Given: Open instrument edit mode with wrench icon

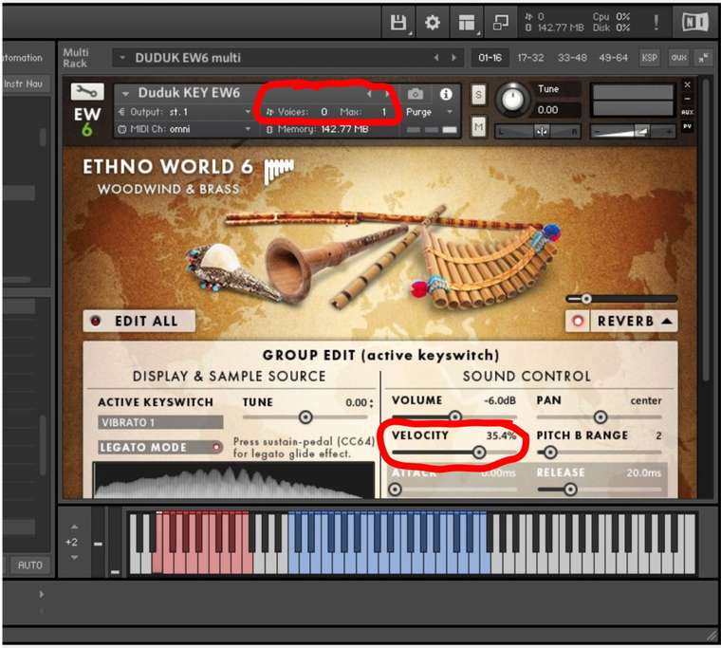Looking at the screenshot, I should pos(87,91).
